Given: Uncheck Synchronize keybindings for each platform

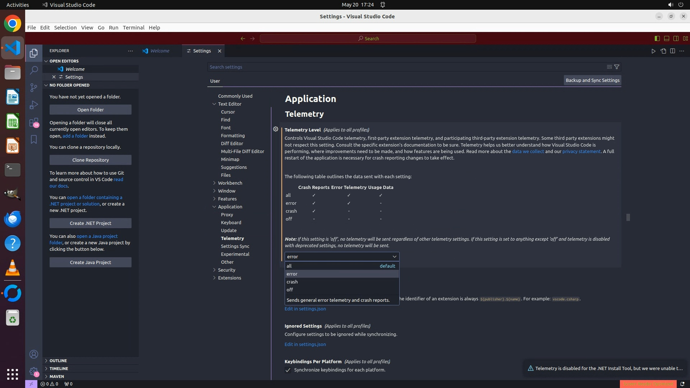Looking at the screenshot, I should (288, 370).
